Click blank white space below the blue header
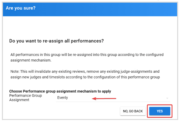The width and height of the screenshot is (181, 122). click(x=90, y=27)
